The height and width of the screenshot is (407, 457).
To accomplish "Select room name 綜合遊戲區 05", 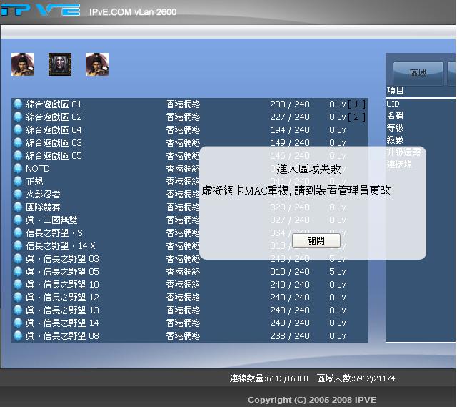I will click(54, 156).
